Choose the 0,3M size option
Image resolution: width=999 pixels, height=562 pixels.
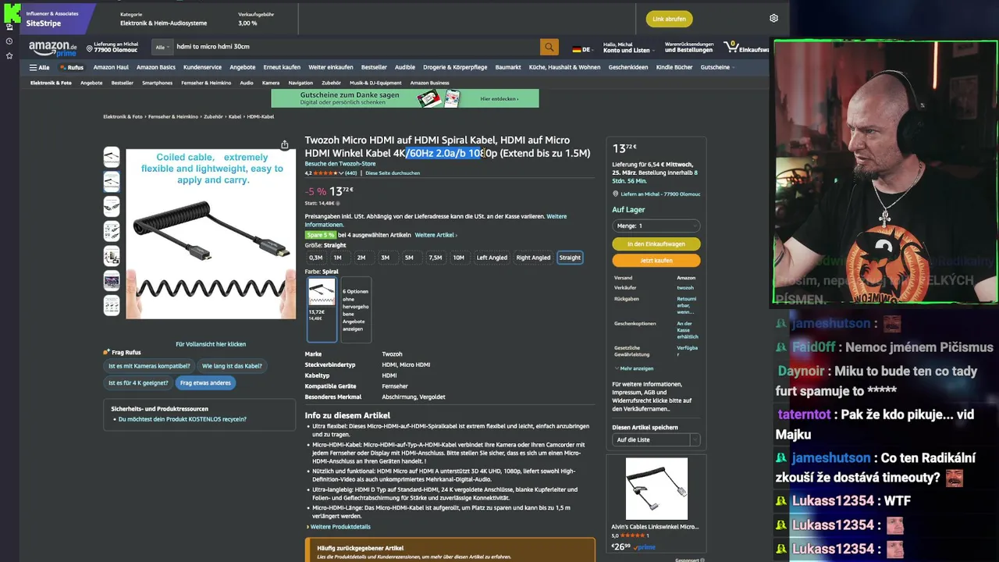point(315,258)
